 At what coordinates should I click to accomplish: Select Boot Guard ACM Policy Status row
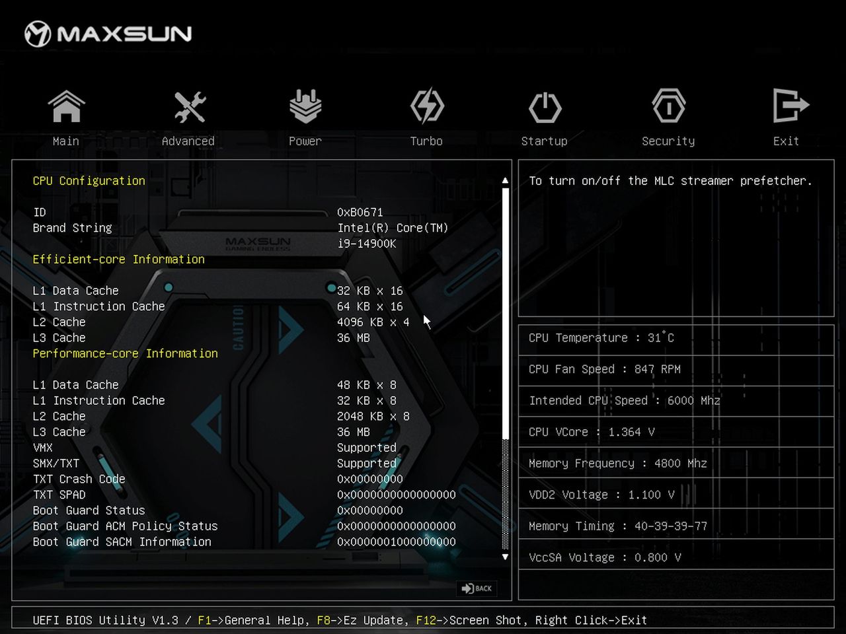(x=244, y=526)
